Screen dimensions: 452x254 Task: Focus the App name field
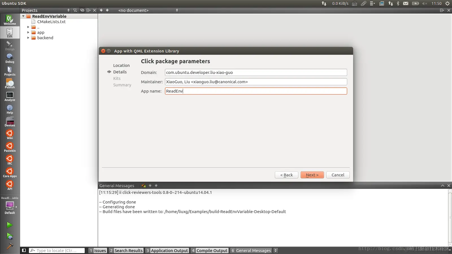[256, 91]
